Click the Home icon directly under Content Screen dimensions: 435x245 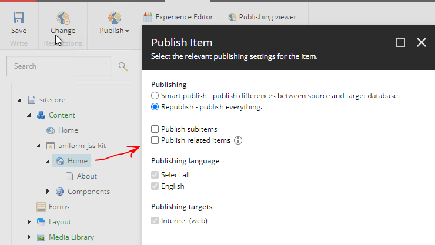pos(51,130)
